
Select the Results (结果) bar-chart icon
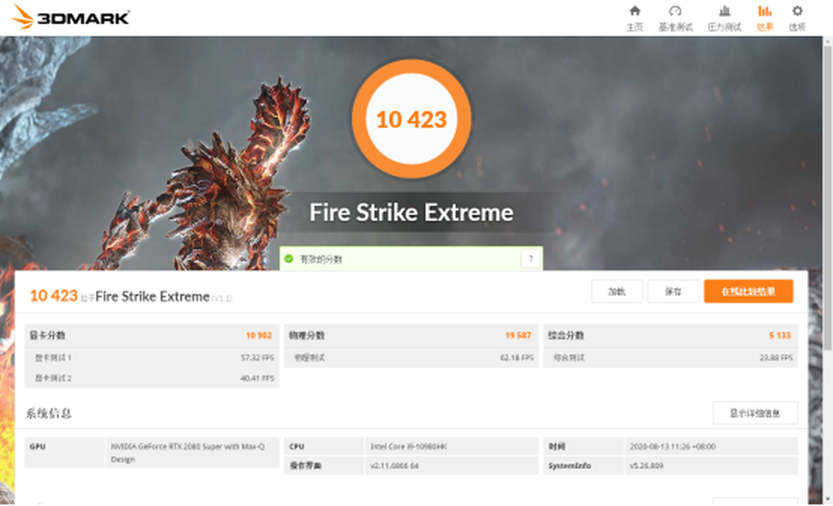click(765, 17)
